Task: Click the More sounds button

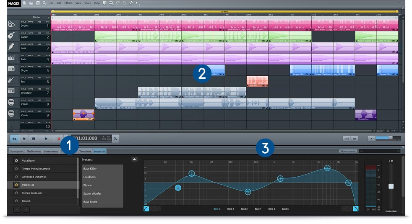Action: tap(348, 151)
